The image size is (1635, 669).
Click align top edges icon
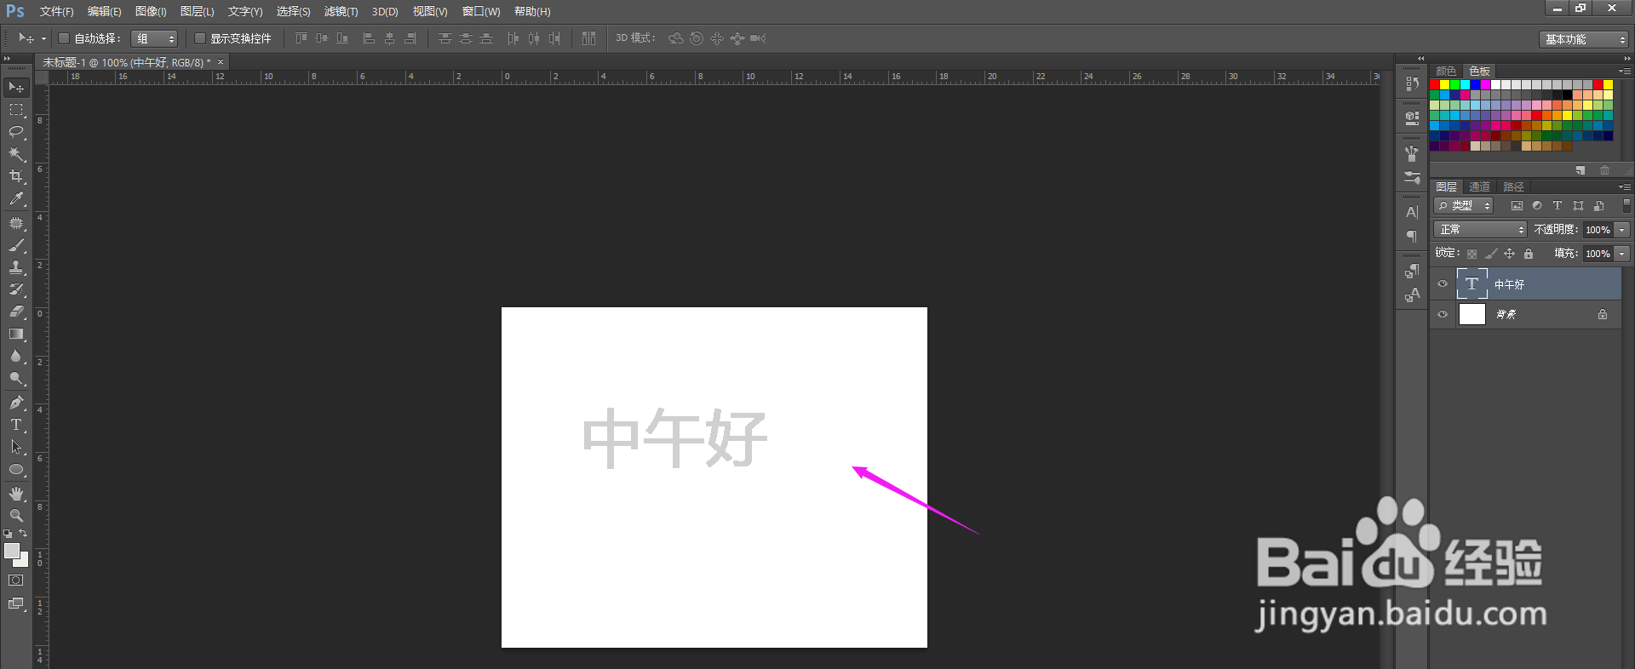[301, 38]
